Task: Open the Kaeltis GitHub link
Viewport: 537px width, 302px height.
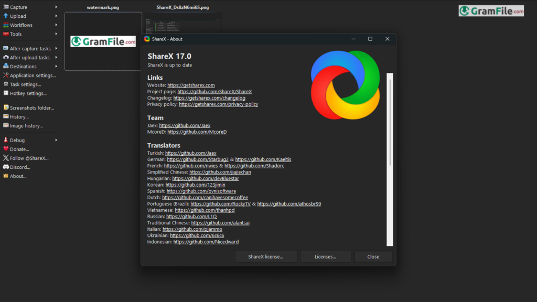Action: coord(263,159)
